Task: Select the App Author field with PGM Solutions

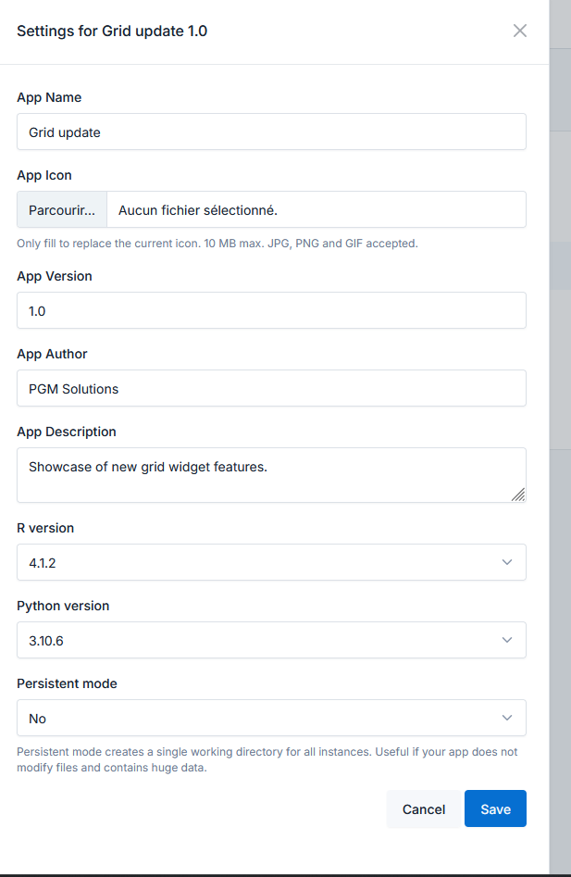Action: coord(271,389)
